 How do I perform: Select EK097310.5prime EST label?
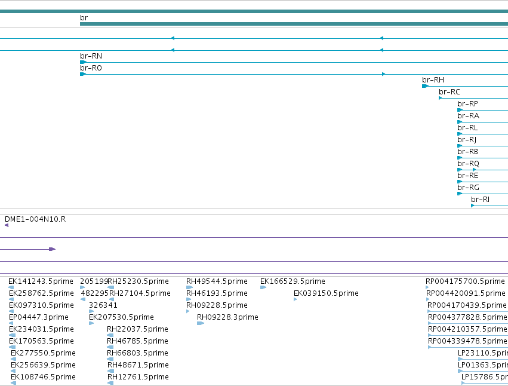tap(41, 305)
